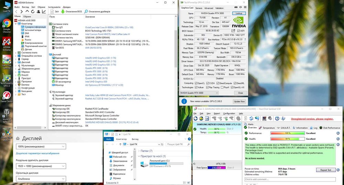This screenshot has width=344, height=185.
Task: Click Hard Disk Sentinel info icon
Action: (x=283, y=119)
